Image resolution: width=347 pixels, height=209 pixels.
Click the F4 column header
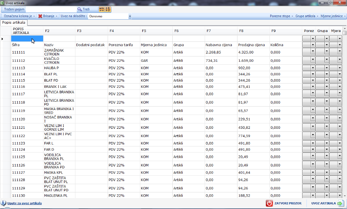tap(124, 31)
